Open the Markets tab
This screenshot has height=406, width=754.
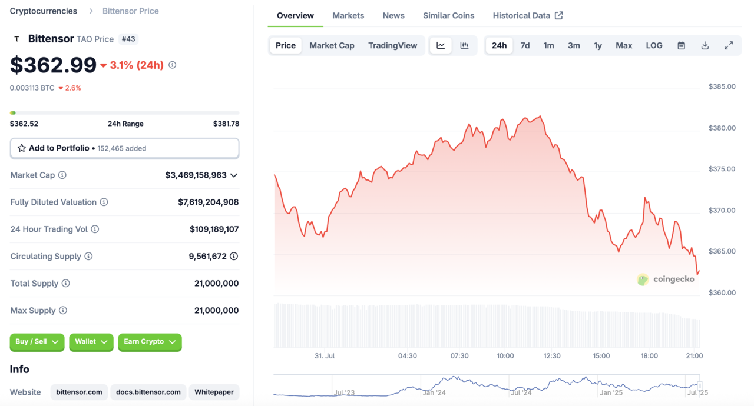(x=348, y=15)
